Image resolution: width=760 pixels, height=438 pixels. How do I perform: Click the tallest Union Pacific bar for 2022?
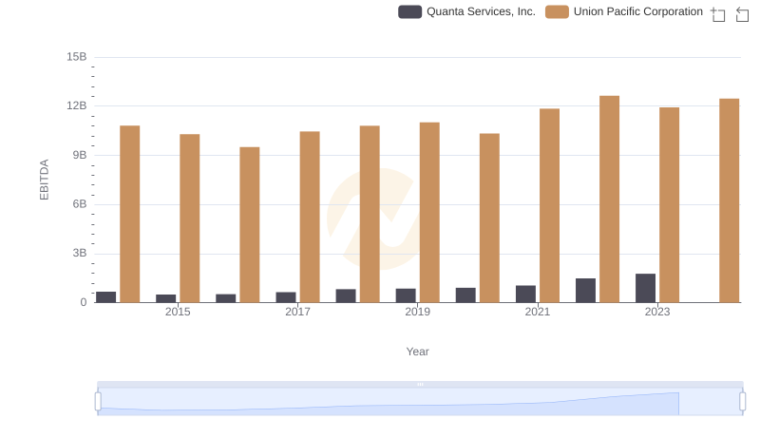coord(609,200)
